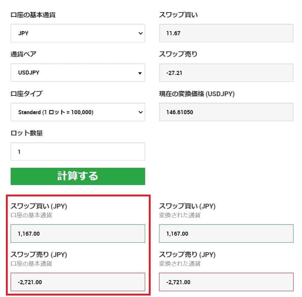
Task: Open the 口座の基本通貨 dropdown
Action: click(x=78, y=33)
